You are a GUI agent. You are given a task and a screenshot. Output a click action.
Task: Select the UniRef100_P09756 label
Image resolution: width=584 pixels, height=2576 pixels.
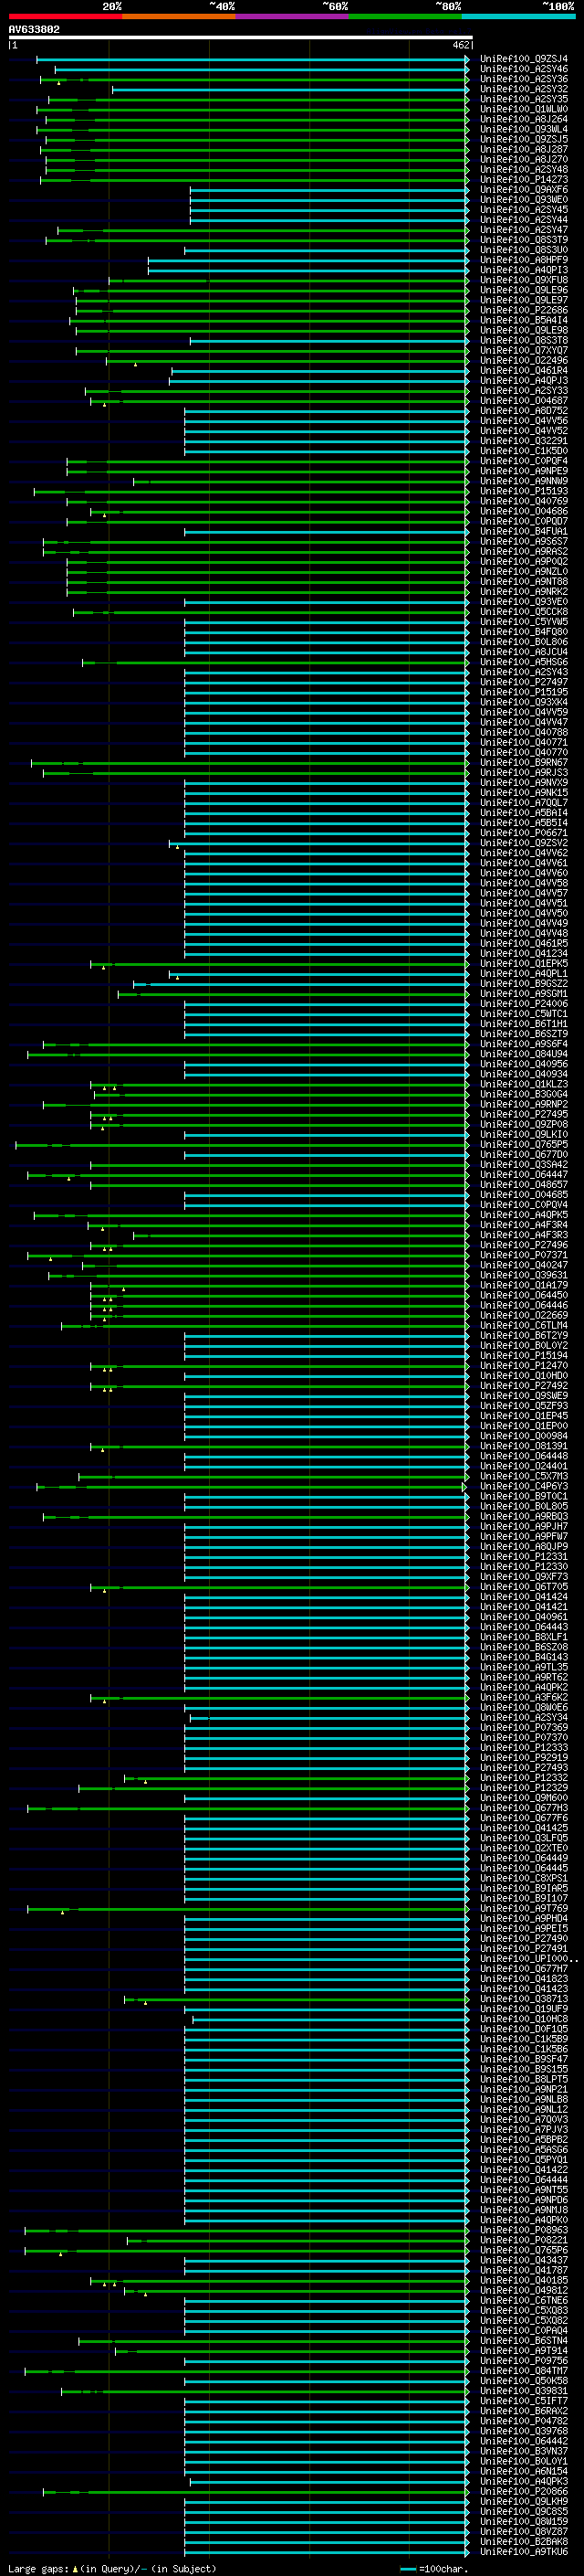[524, 2361]
